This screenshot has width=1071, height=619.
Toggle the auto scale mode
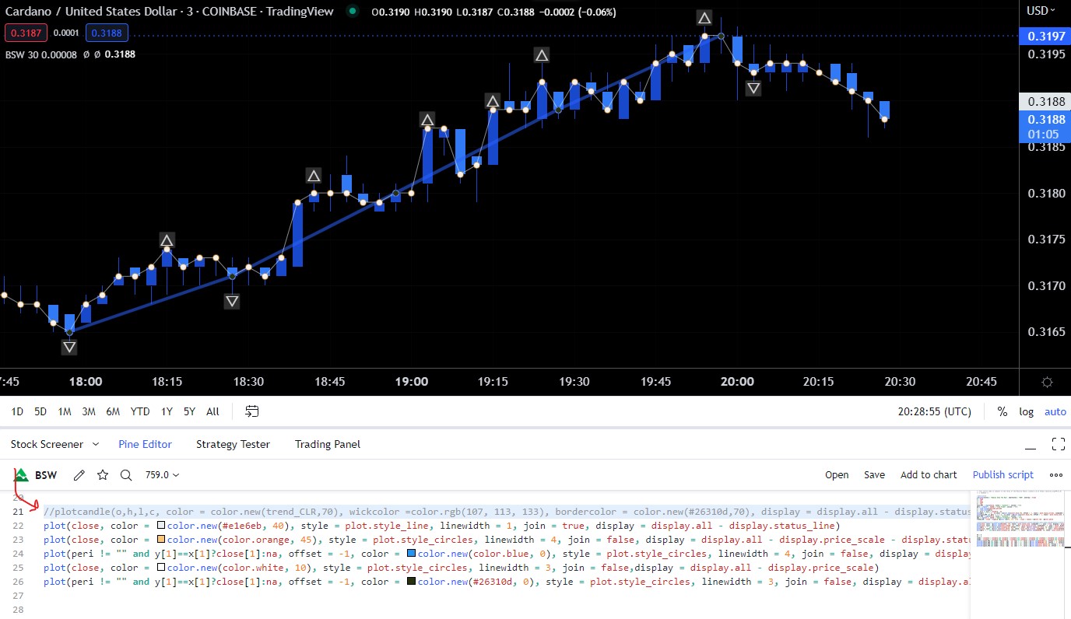click(1055, 411)
